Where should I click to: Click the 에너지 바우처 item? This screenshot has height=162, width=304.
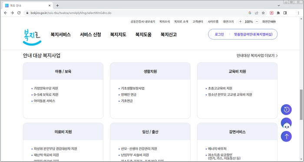(x=217, y=149)
